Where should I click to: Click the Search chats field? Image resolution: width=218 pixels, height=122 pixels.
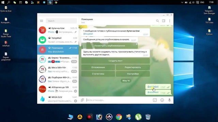pos(61,21)
